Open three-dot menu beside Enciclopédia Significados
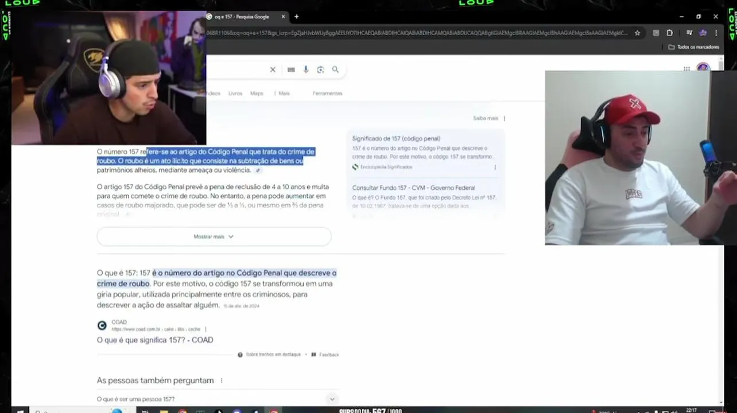Screen dimensions: 737x413 tap(495, 167)
